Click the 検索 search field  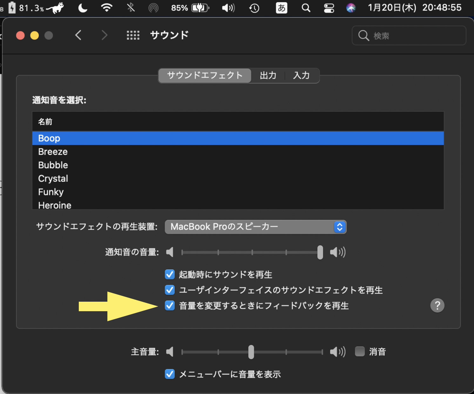(413, 36)
